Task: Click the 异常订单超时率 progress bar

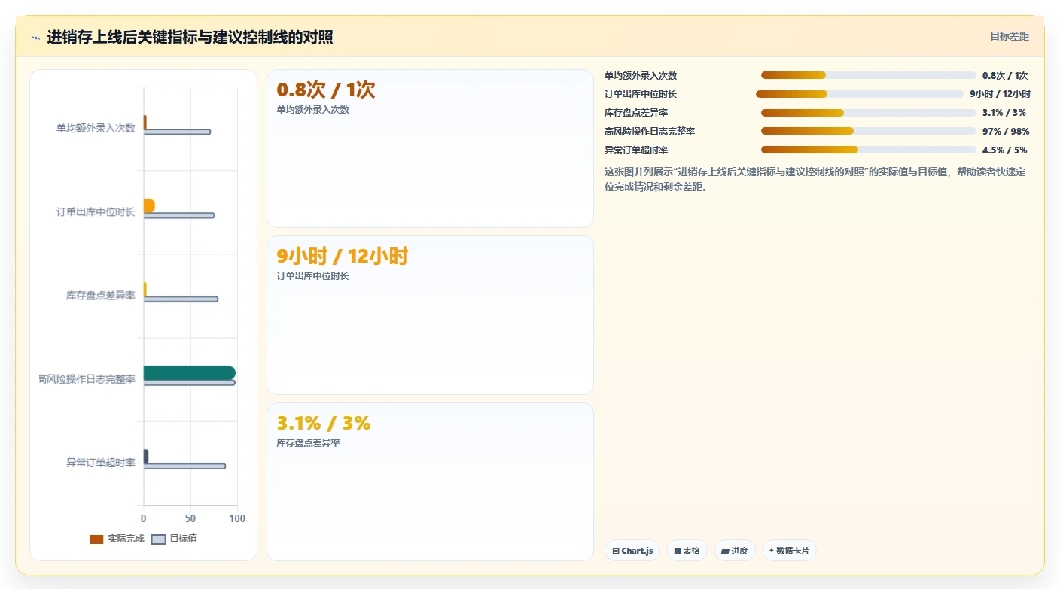Action: pos(868,150)
